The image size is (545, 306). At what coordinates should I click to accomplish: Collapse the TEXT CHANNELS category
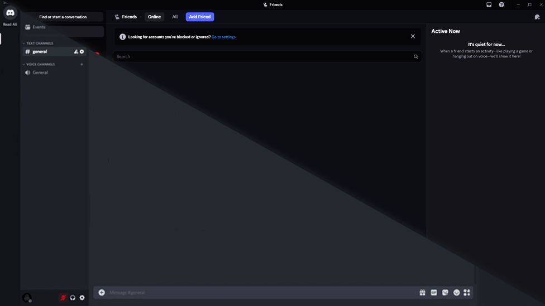pos(38,43)
